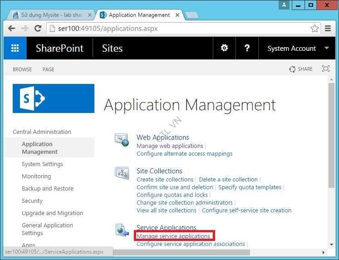The width and height of the screenshot is (339, 260).
Task: Select System Settings in the left navigation
Action: point(42,164)
